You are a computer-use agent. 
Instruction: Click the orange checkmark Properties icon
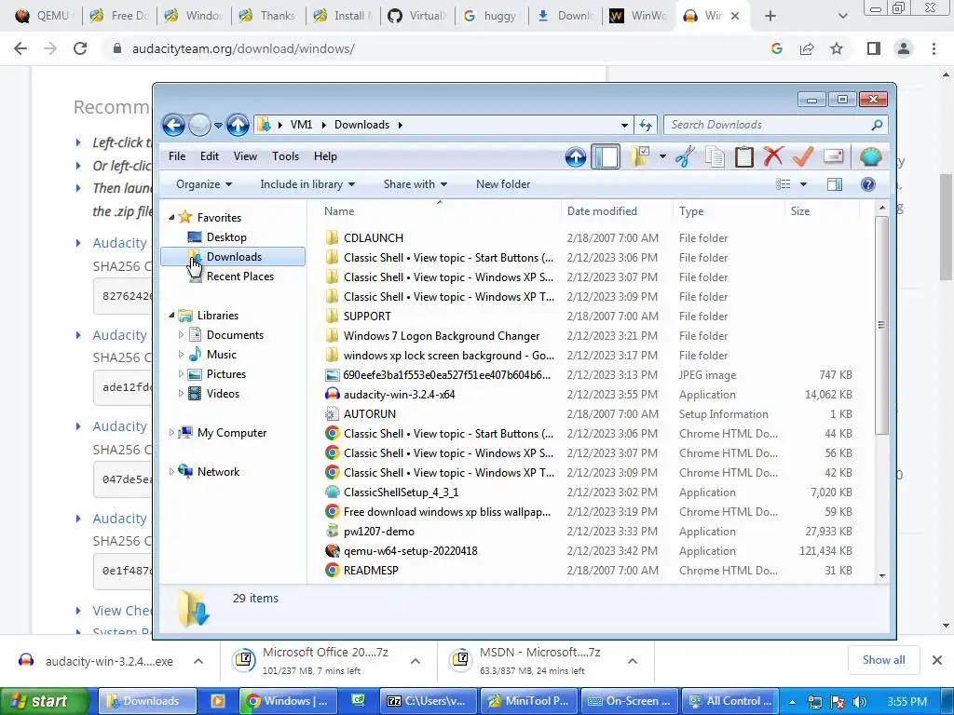click(x=803, y=156)
